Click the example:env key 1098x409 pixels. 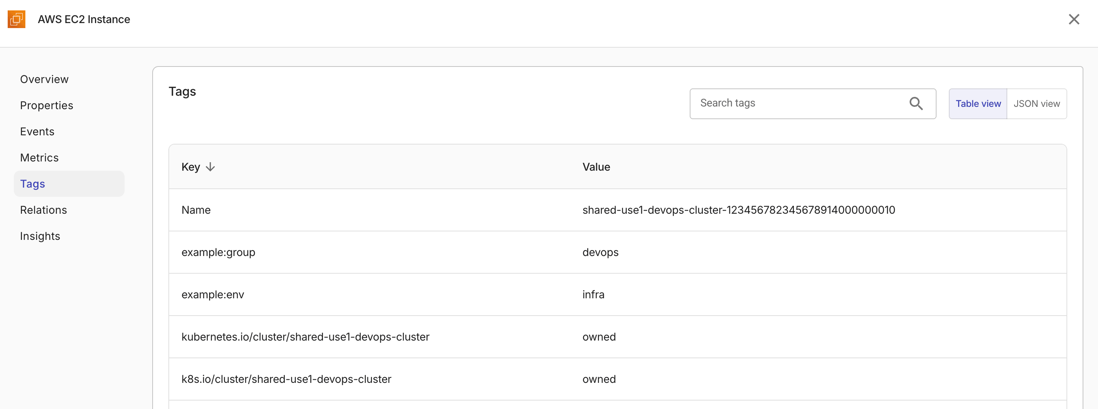tap(213, 294)
